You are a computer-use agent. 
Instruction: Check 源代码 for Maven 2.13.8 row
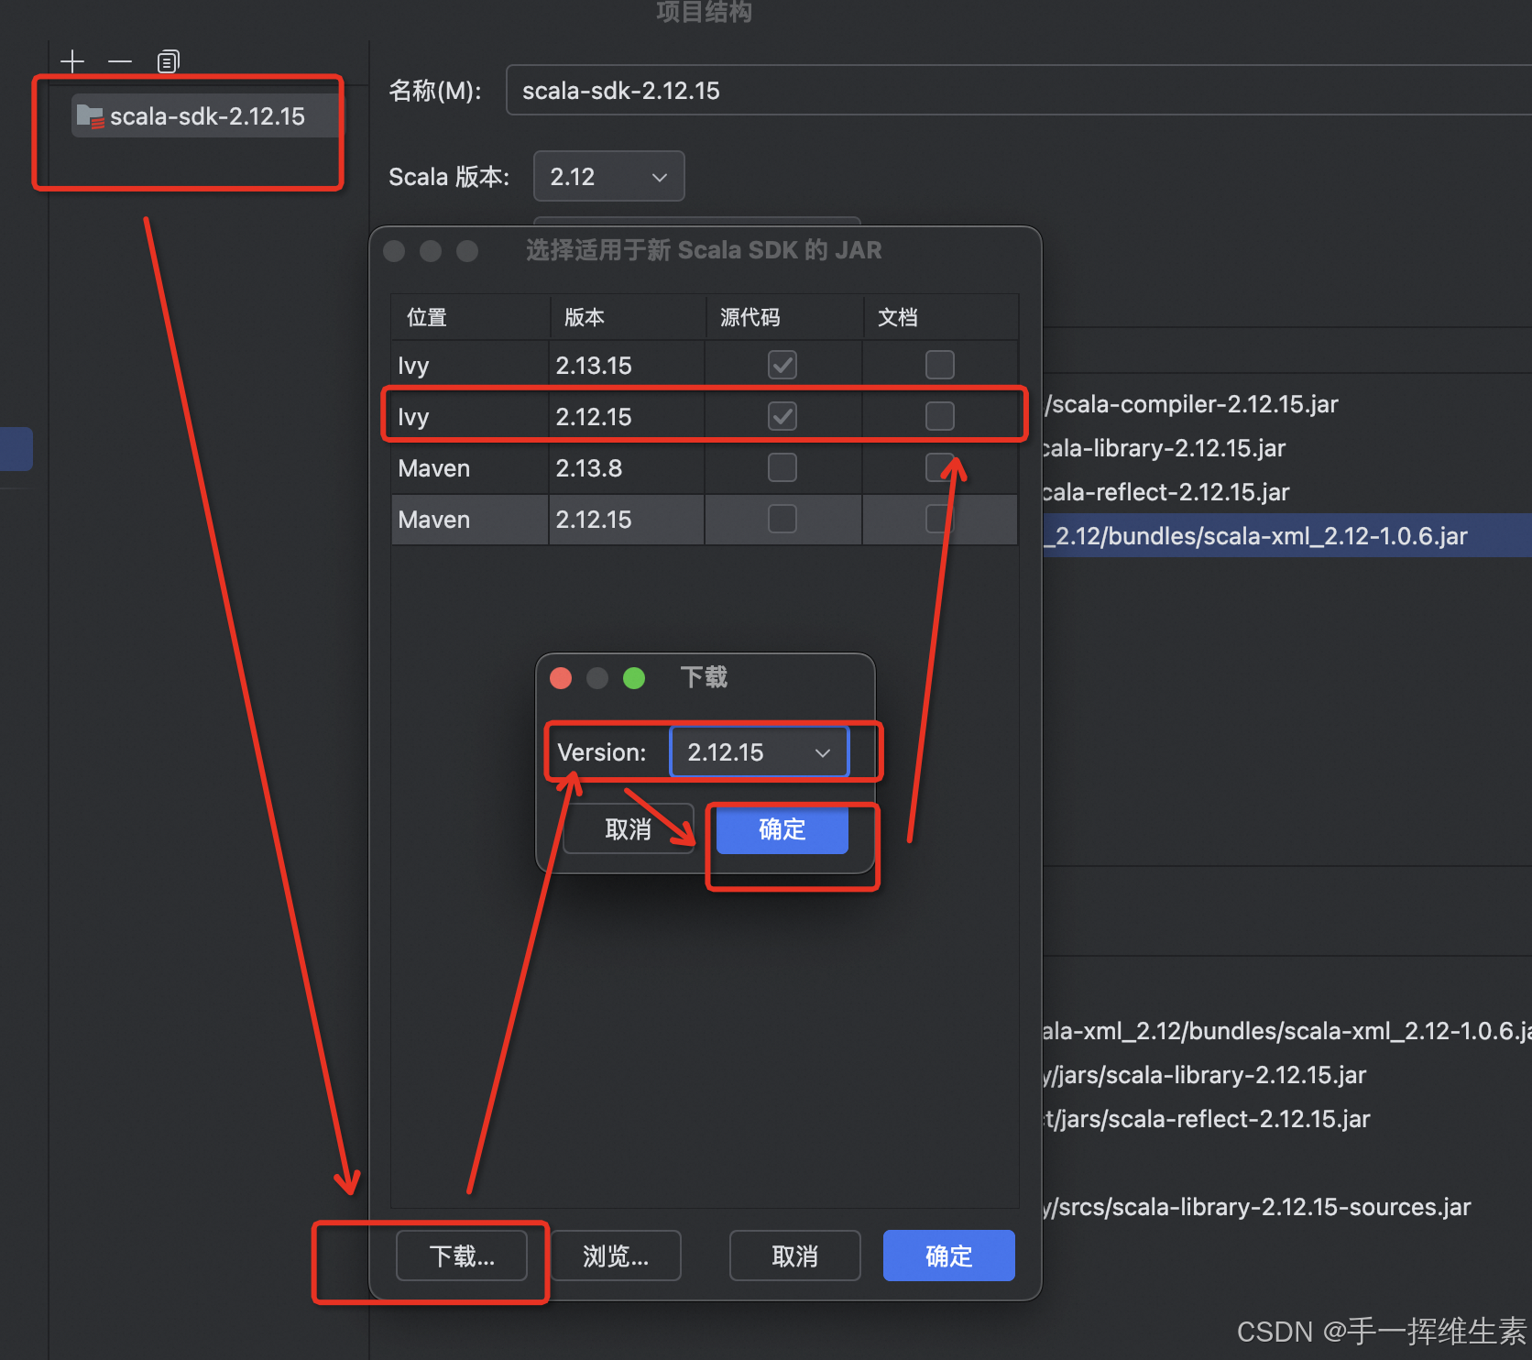pyautogui.click(x=782, y=467)
